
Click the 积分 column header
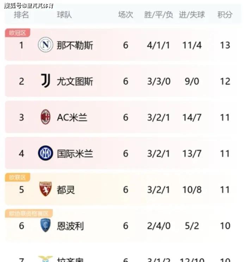pyautogui.click(x=225, y=14)
